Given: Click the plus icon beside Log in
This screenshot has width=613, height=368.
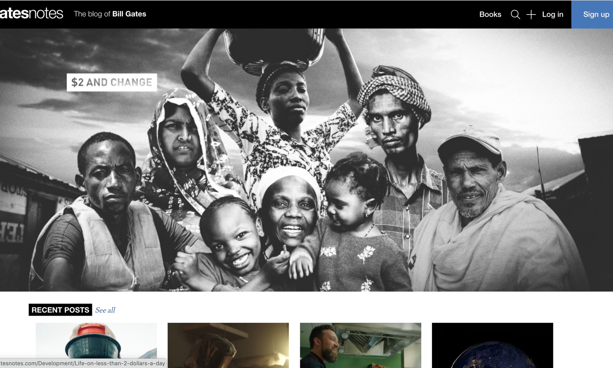Looking at the screenshot, I should (x=531, y=14).
